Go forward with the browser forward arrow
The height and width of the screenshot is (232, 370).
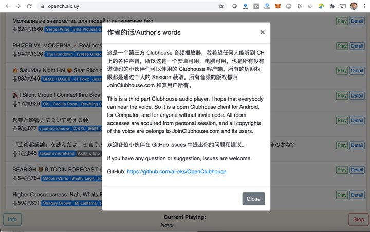pyautogui.click(x=18, y=6)
